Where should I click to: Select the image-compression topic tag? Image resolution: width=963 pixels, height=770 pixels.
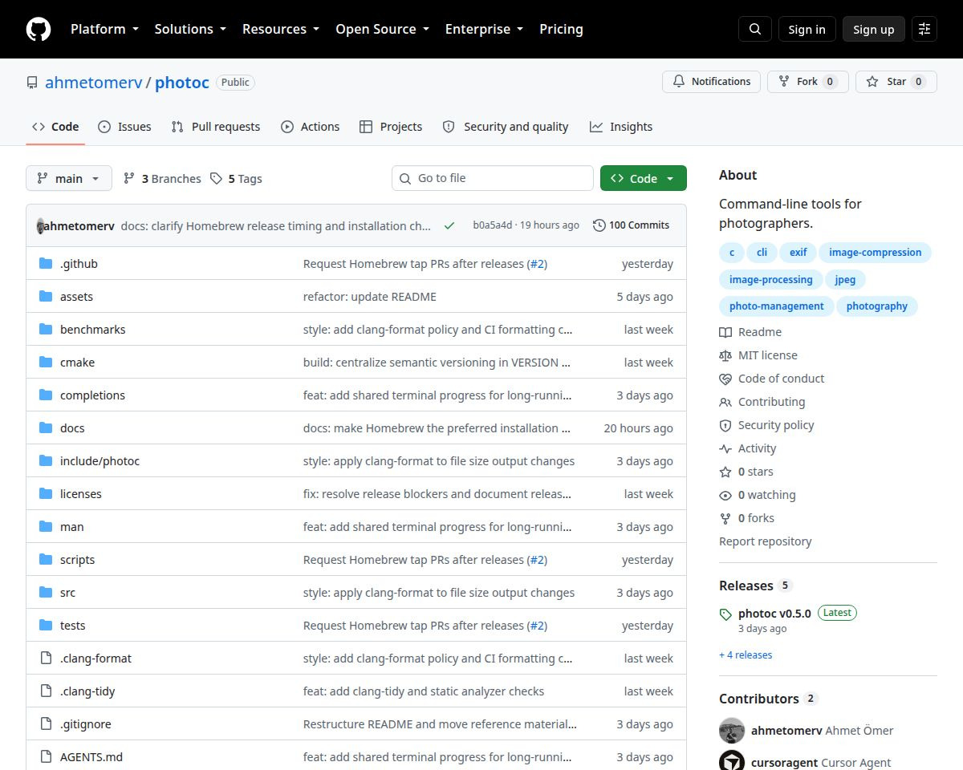(x=875, y=253)
